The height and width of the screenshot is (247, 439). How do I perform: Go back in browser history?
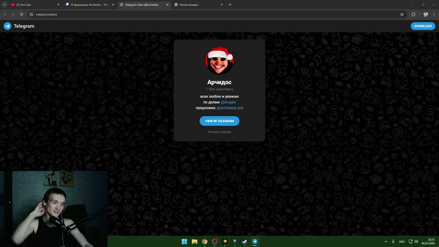(x=5, y=14)
